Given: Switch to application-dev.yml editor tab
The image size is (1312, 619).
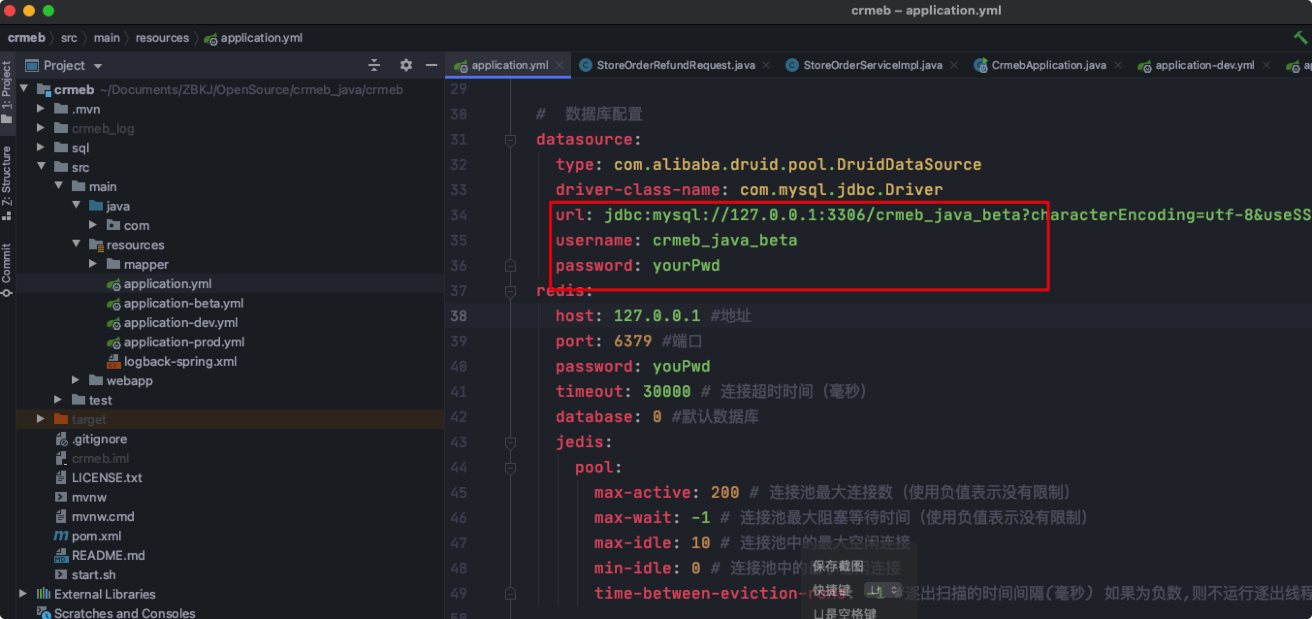Looking at the screenshot, I should 1204,65.
